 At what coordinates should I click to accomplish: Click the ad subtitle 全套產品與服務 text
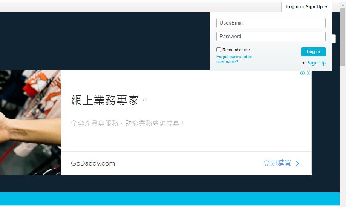(x=128, y=124)
